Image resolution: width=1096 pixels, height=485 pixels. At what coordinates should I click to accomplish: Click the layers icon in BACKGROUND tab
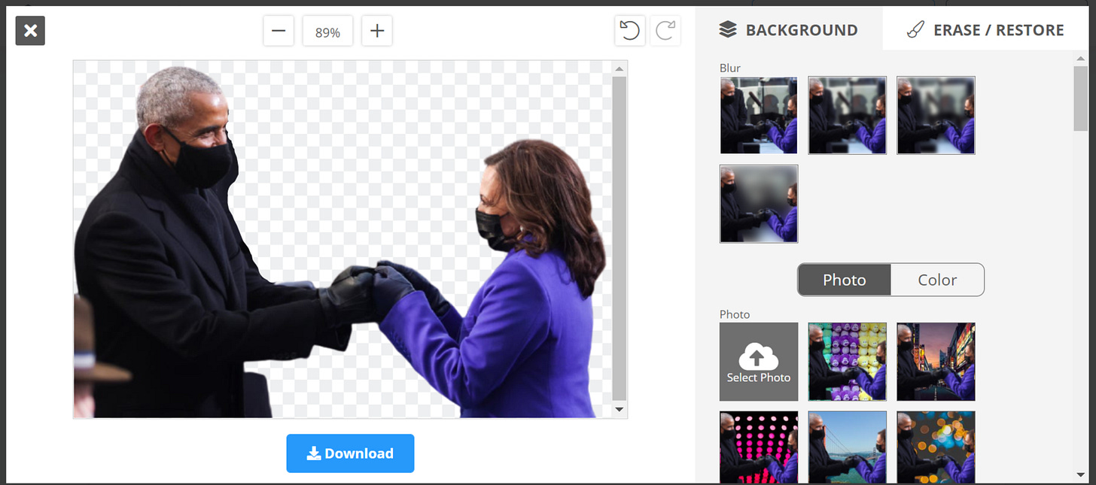727,30
